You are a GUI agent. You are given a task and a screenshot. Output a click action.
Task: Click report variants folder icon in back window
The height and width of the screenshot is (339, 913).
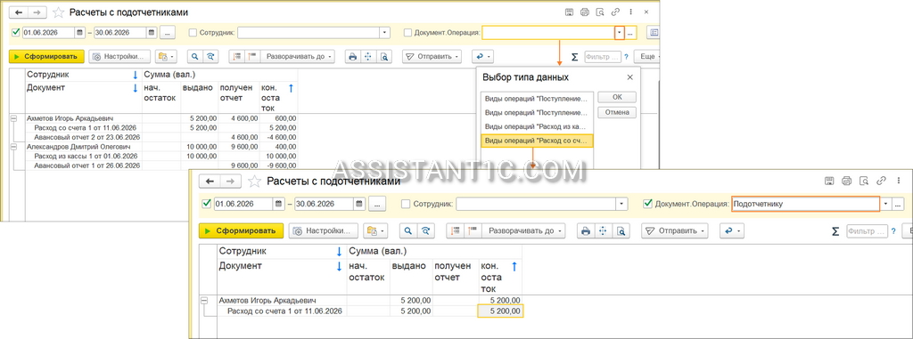coord(165,56)
